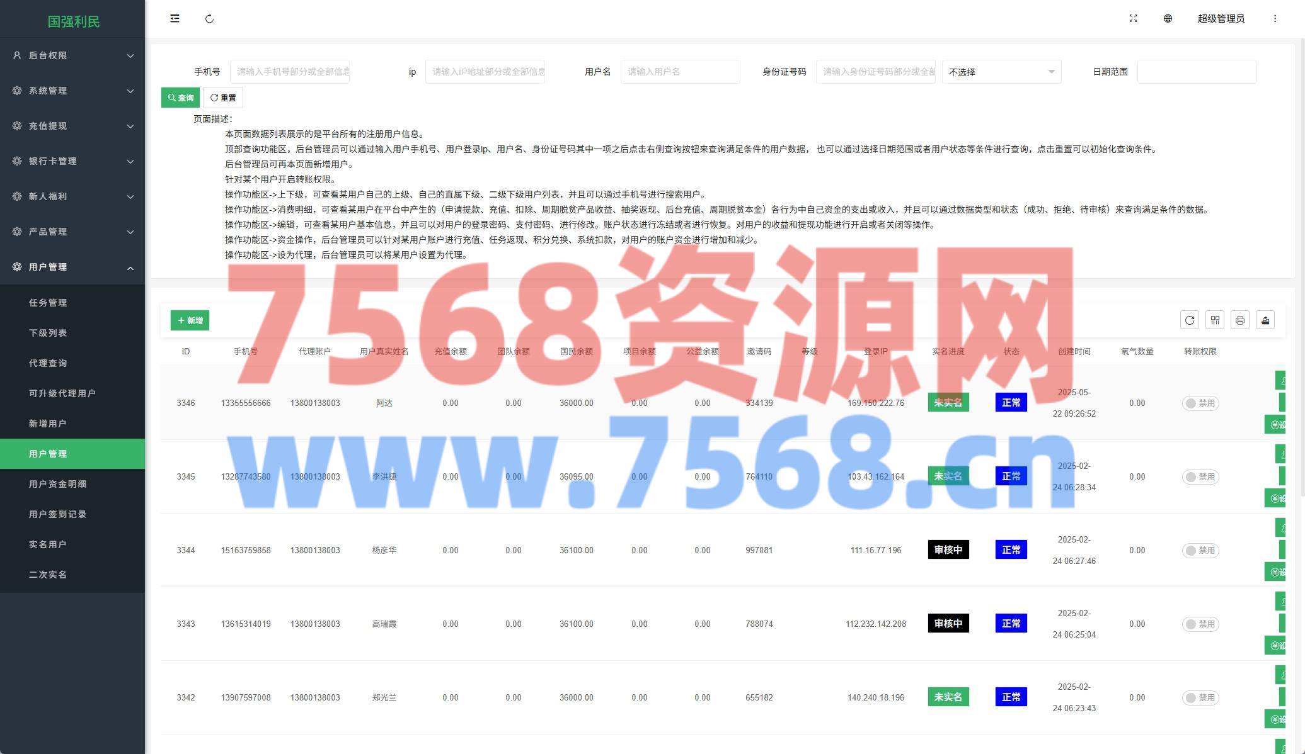Image resolution: width=1305 pixels, height=754 pixels.
Task: Toggle the 禁用 switch for user 3342
Action: coord(1200,698)
